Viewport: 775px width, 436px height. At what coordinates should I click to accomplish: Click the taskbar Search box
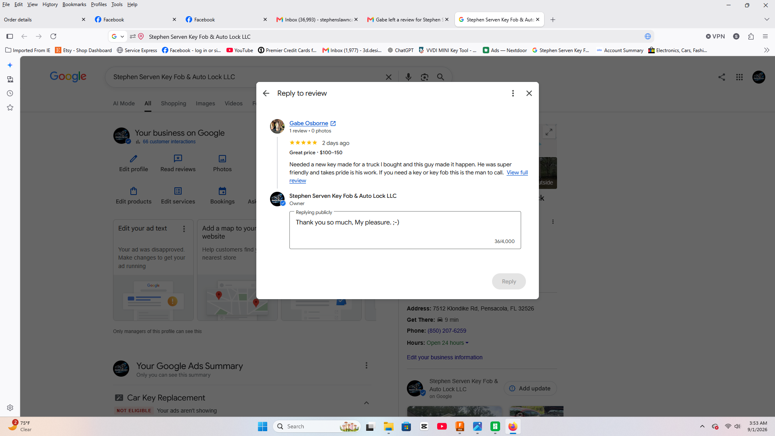(317, 426)
